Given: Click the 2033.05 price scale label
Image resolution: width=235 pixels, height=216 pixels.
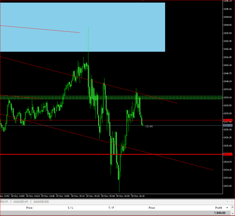Looking at the screenshot, I should pos(227,186).
